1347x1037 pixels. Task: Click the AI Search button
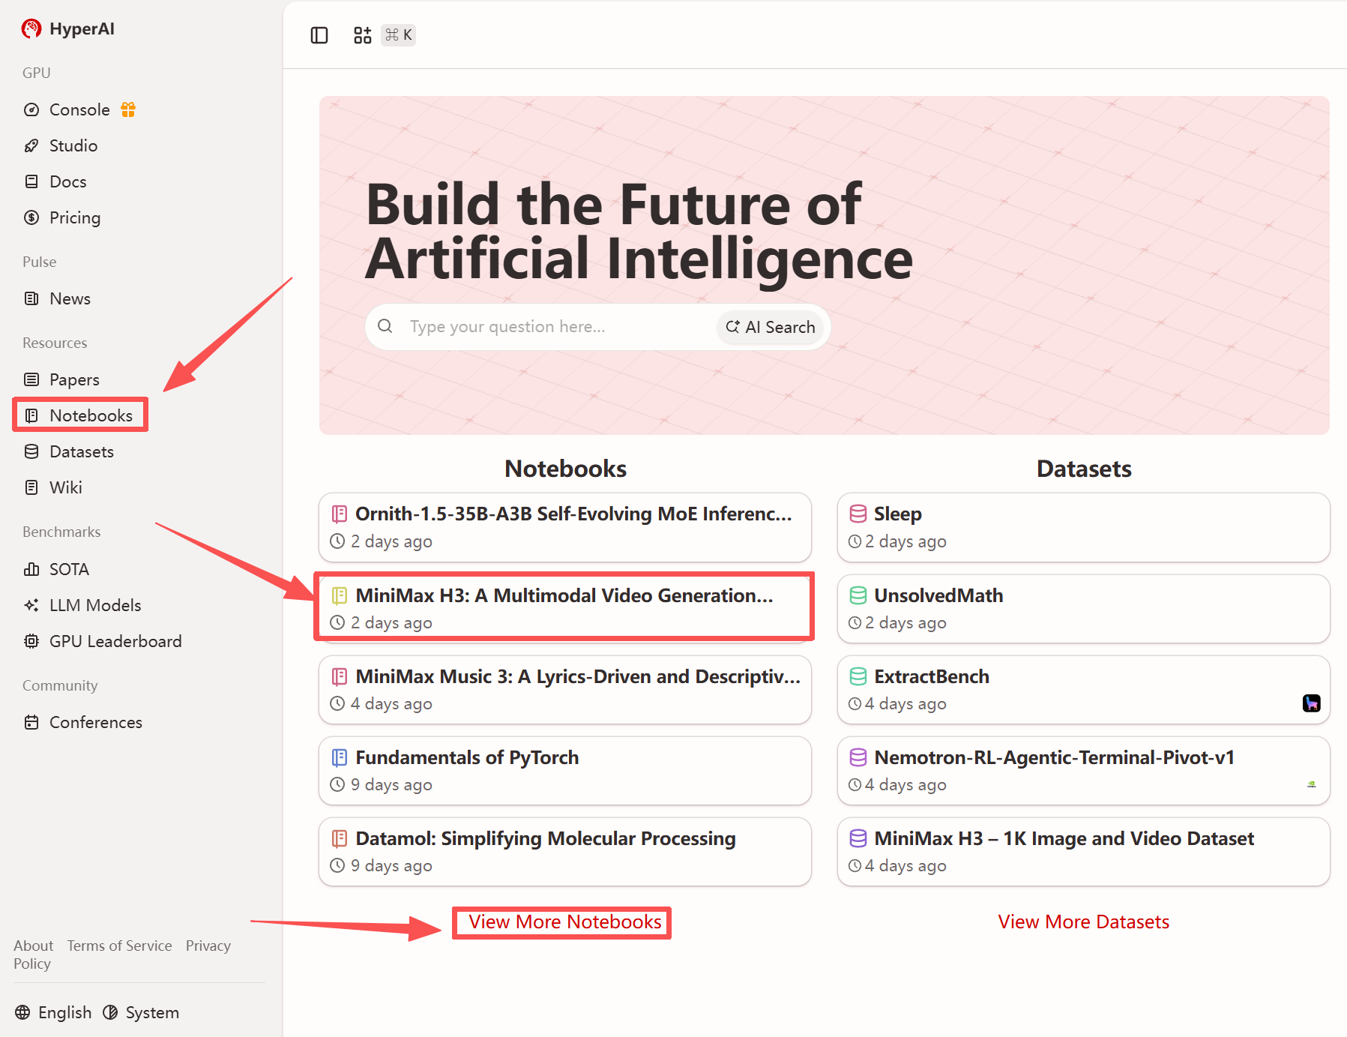click(771, 328)
